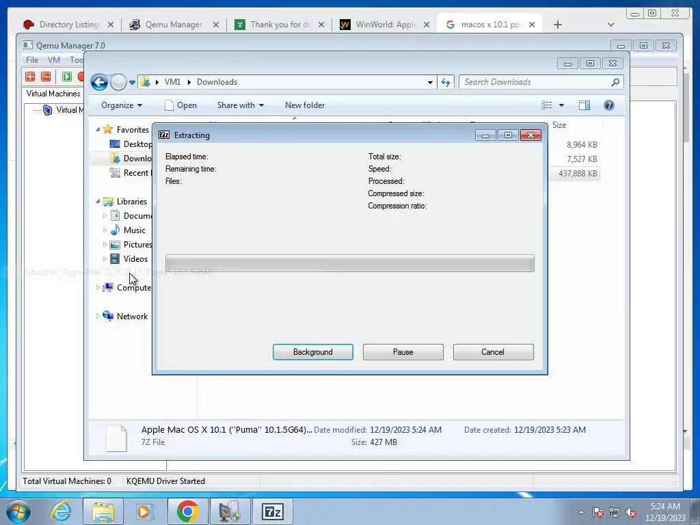700x525 pixels.
Task: Cancel the extraction
Action: click(493, 352)
